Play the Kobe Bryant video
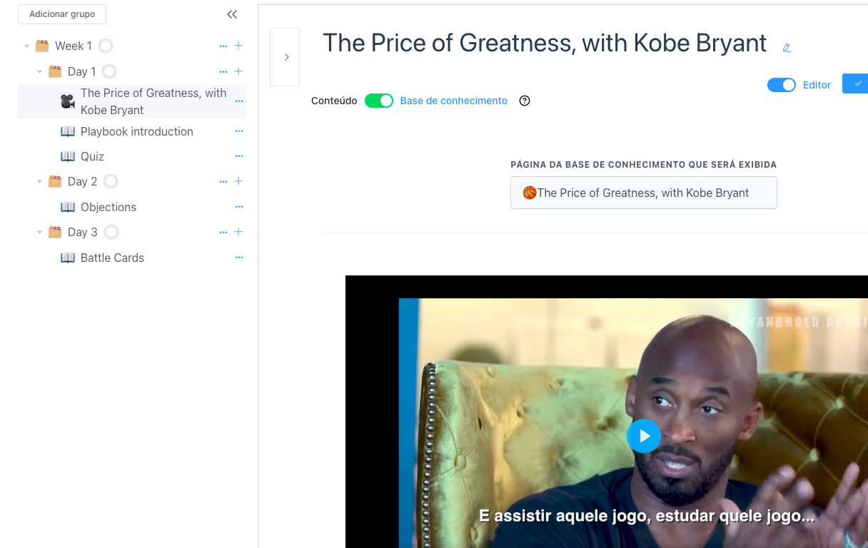The image size is (868, 548). coord(644,436)
